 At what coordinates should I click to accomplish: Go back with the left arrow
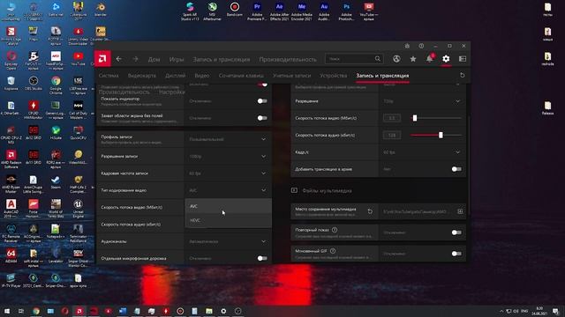(x=118, y=59)
